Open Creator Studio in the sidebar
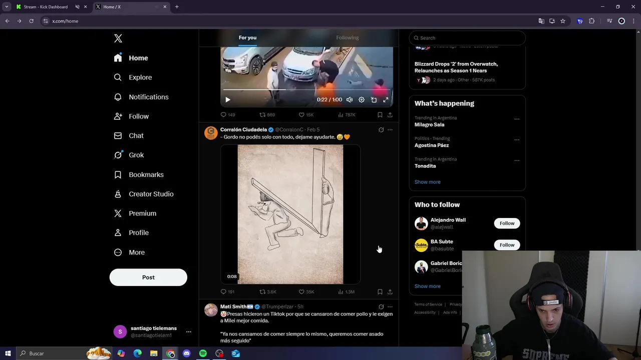Image resolution: width=641 pixels, height=360 pixels. click(x=144, y=194)
